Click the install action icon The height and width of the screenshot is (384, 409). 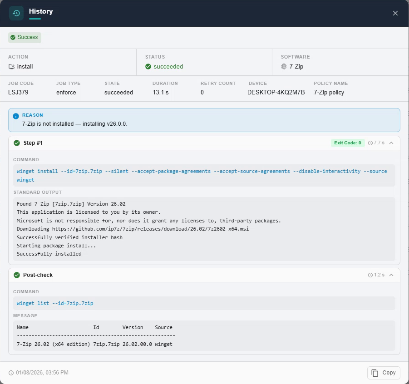(x=11, y=67)
